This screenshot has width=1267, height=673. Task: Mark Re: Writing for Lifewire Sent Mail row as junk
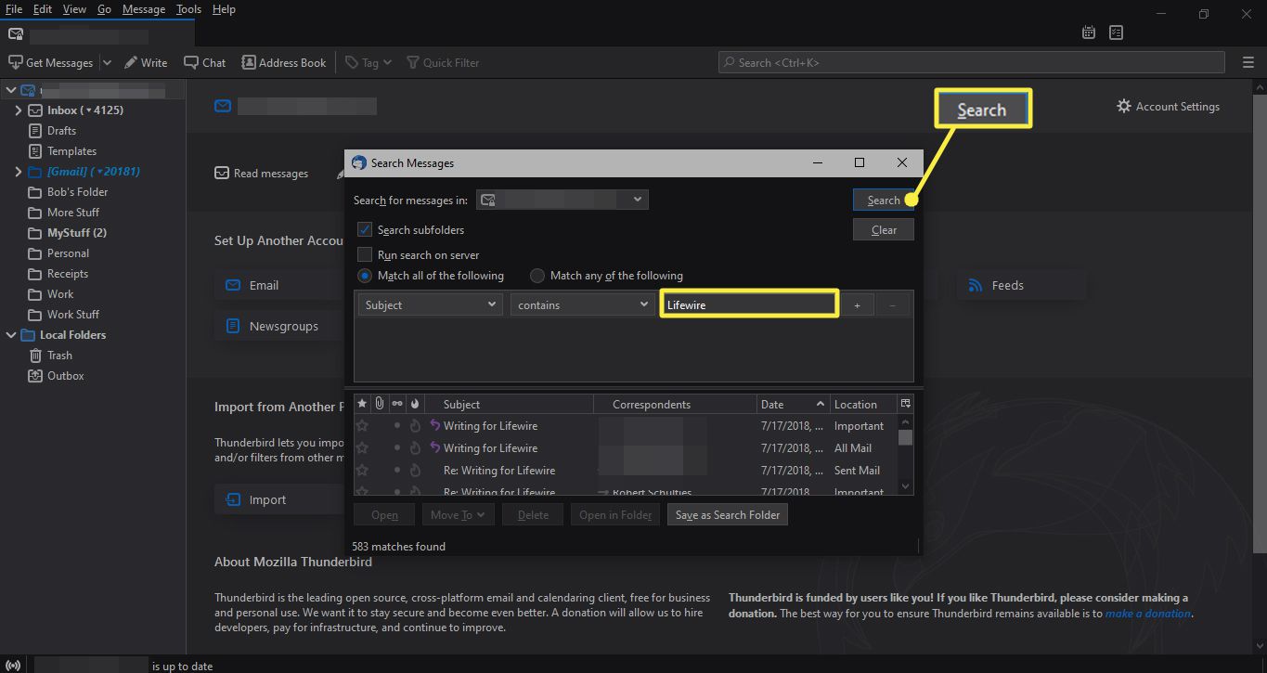tap(415, 471)
